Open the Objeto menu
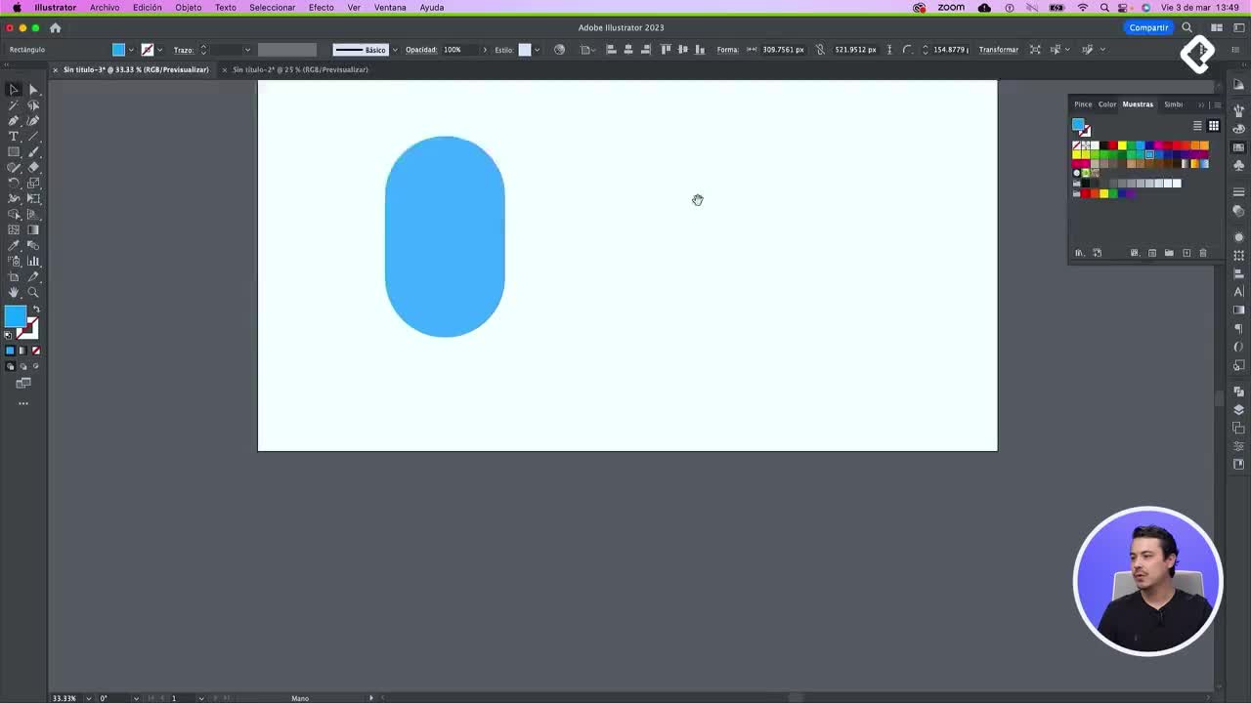 tap(189, 7)
